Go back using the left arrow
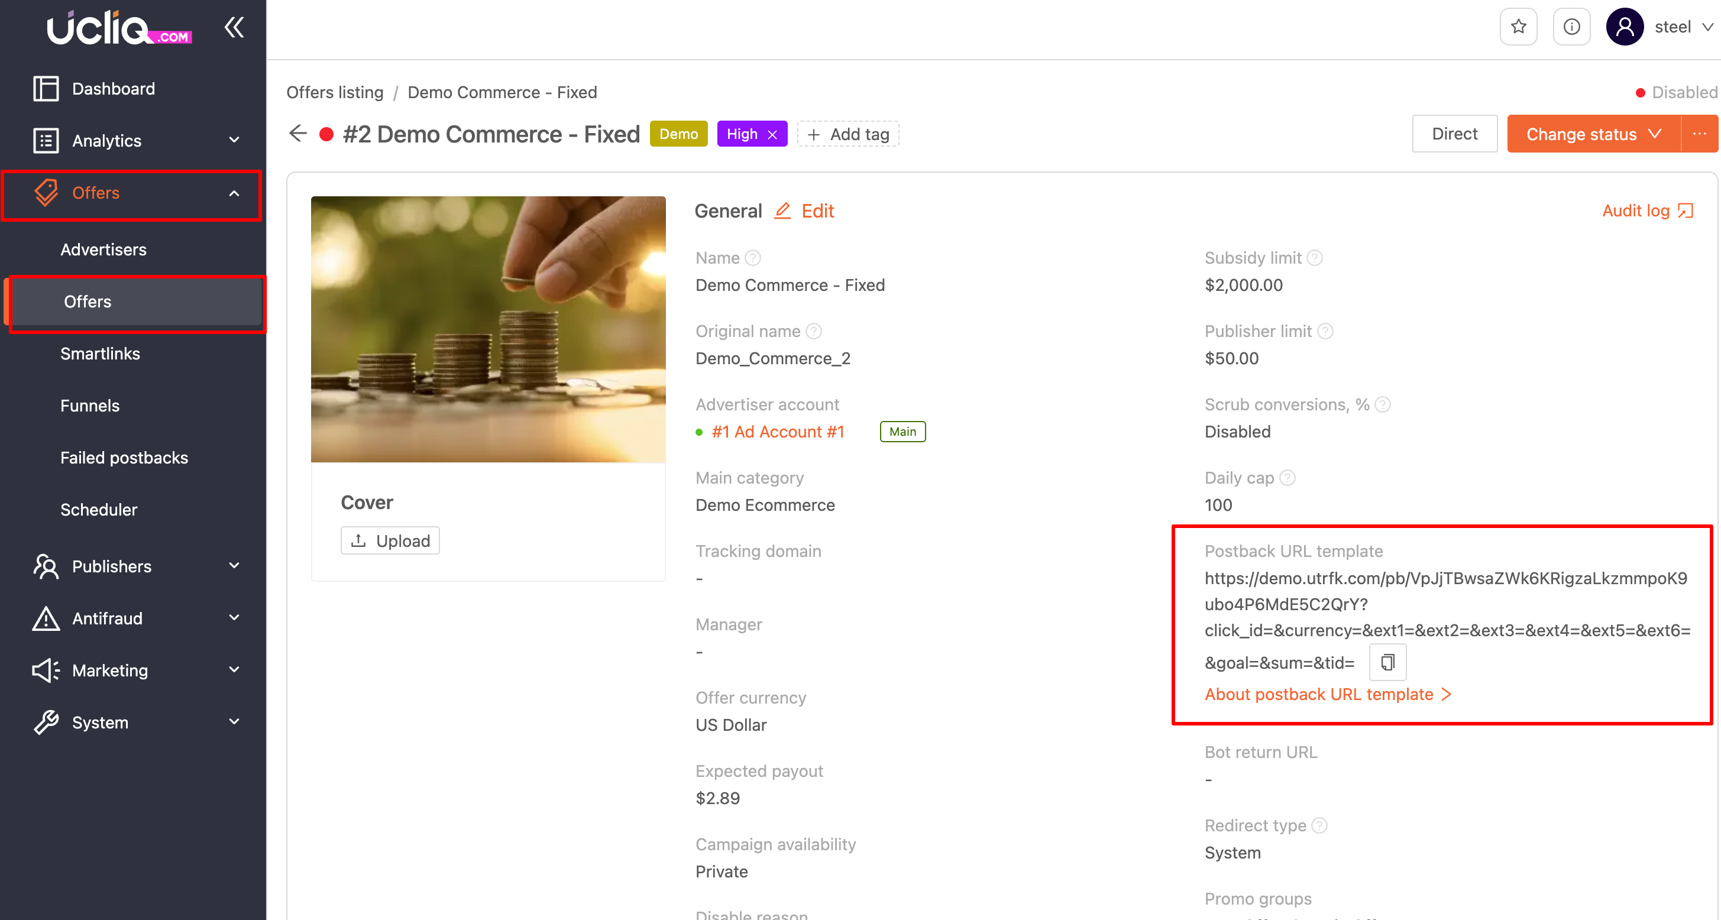 click(297, 134)
